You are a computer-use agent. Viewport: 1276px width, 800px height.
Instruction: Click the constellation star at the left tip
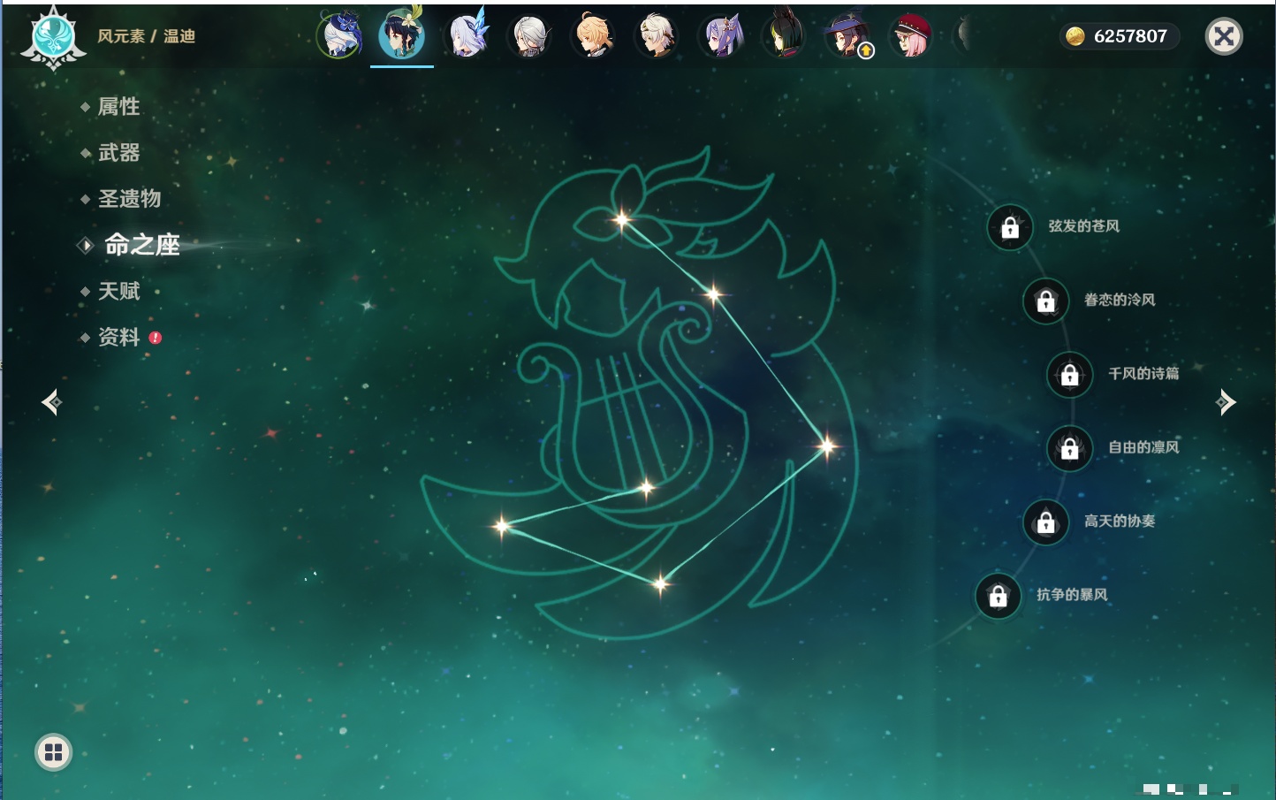click(502, 526)
